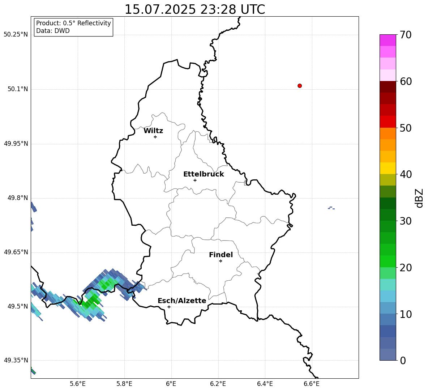
Task: Click the 49.65°N latitude label
Action: (x=16, y=252)
